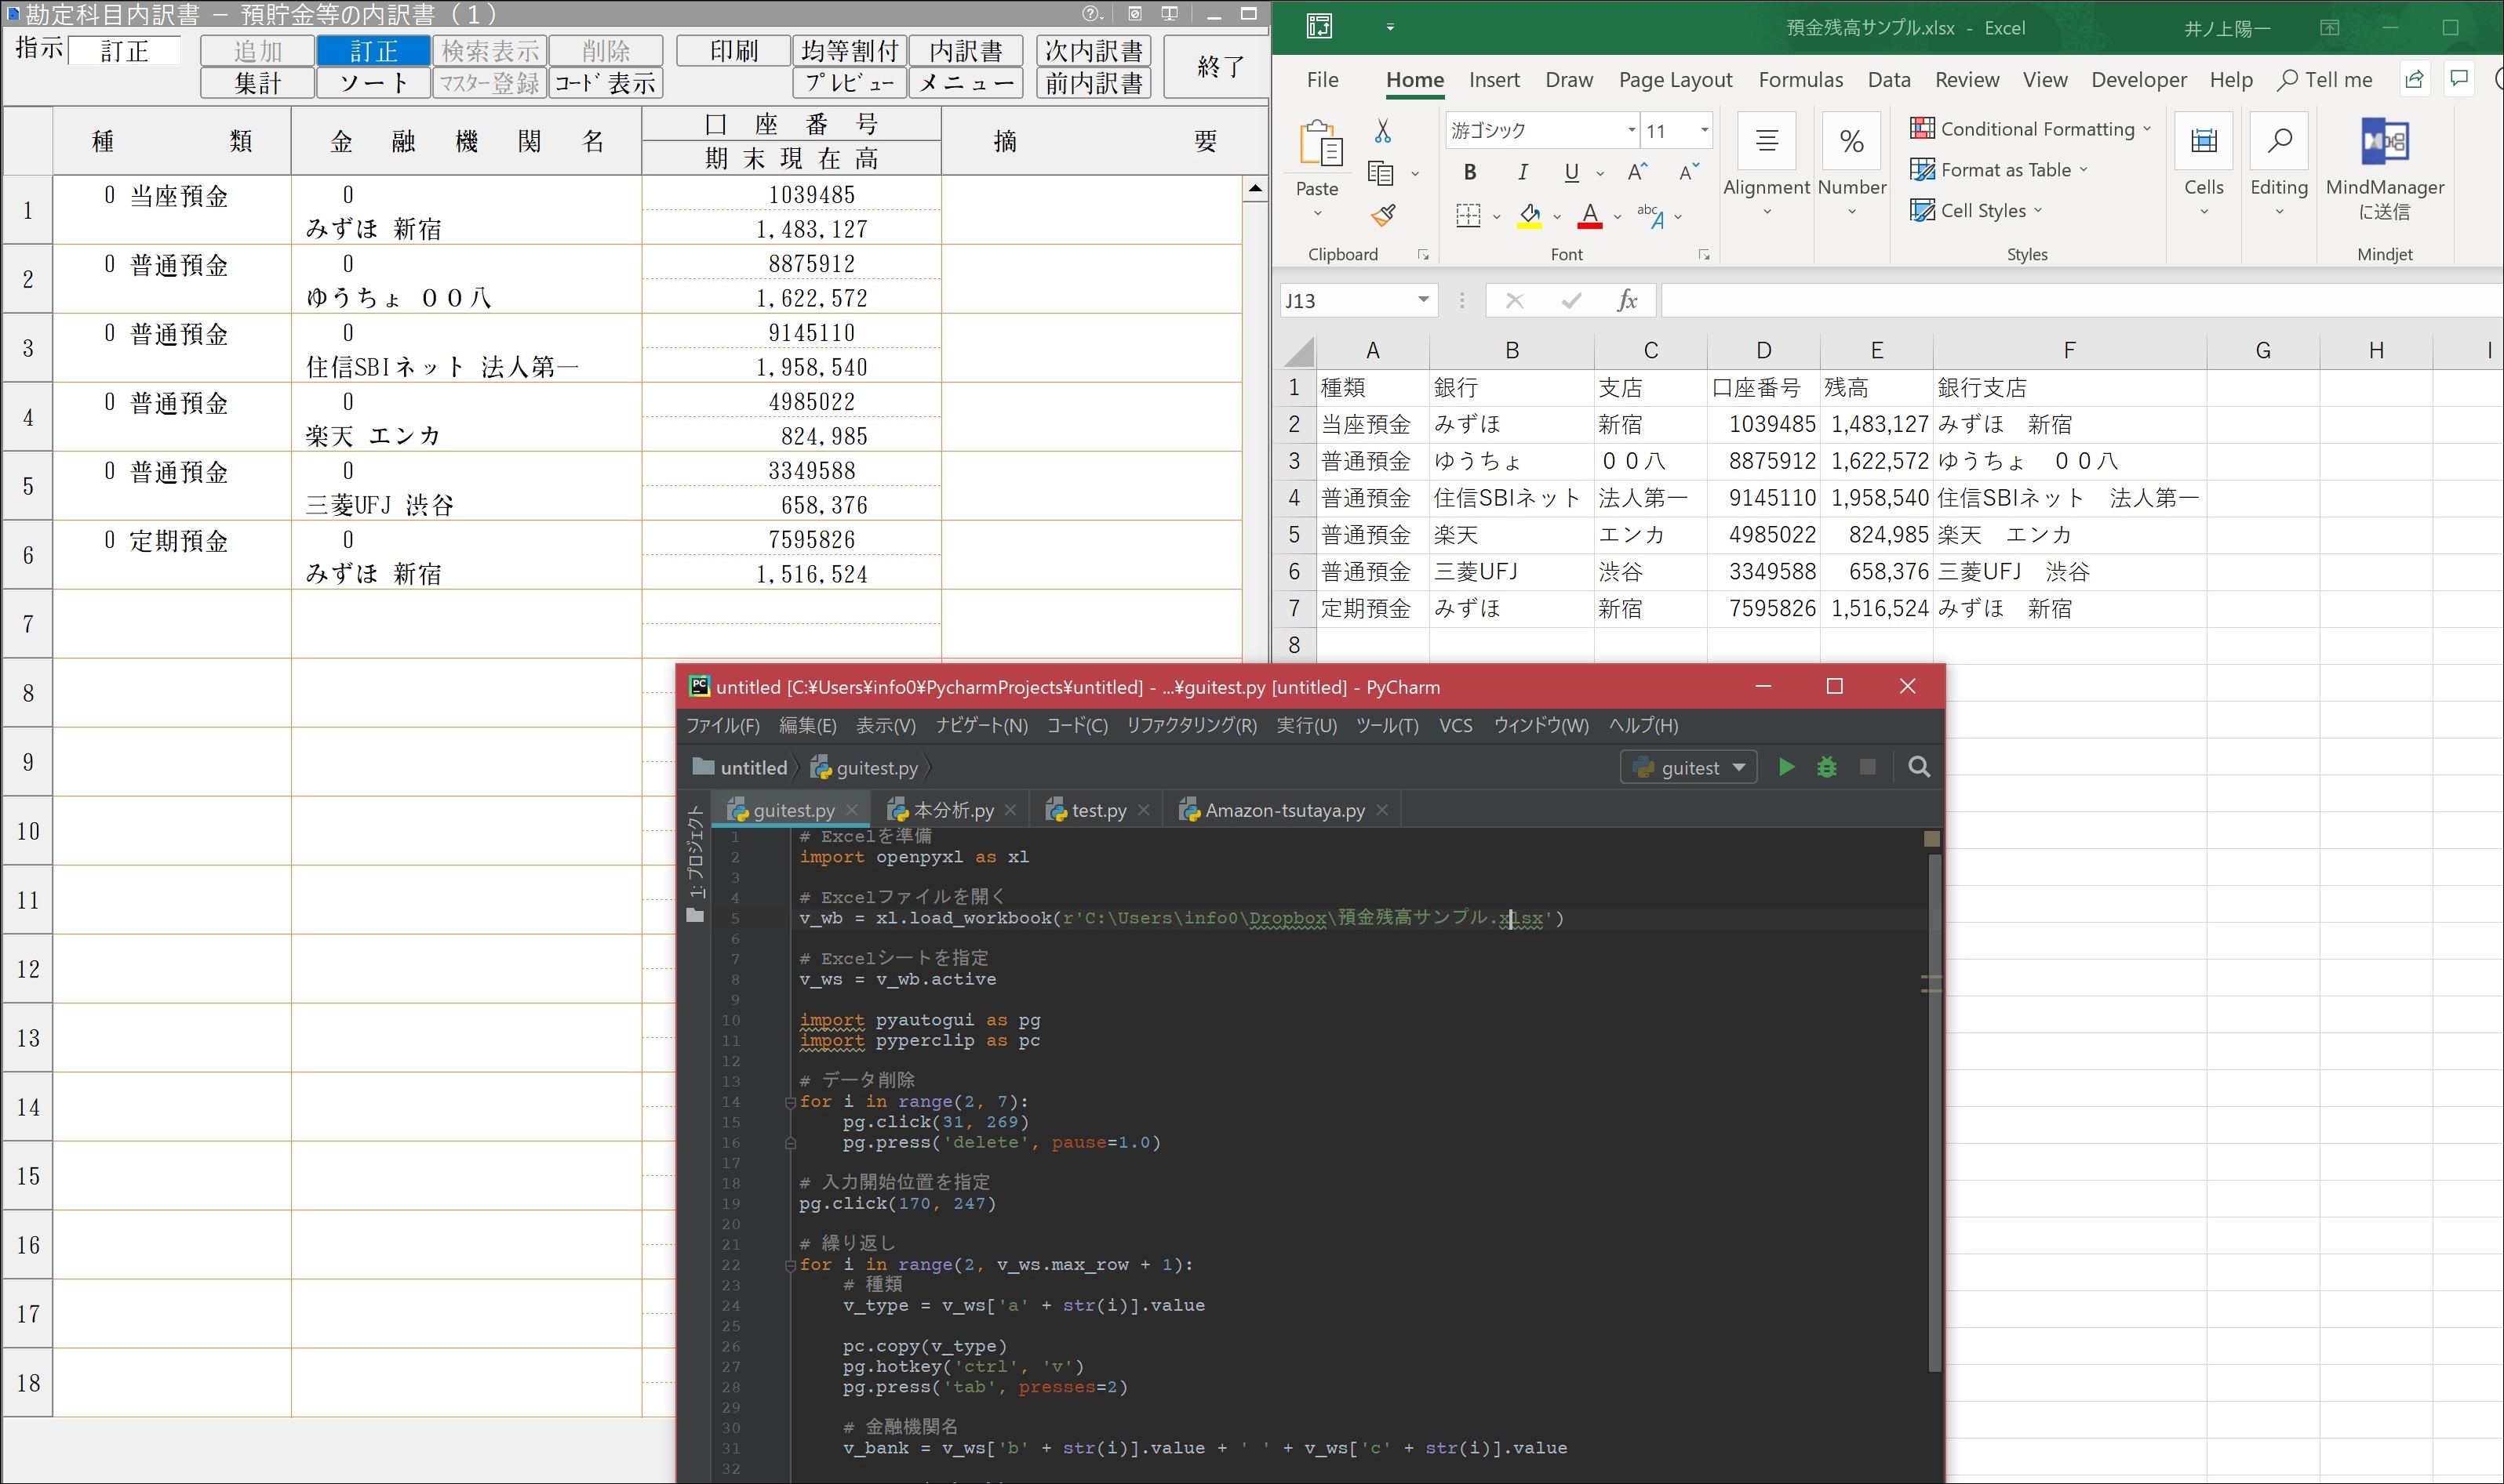Toggle Underline formatting in Excel
The height and width of the screenshot is (1484, 2504).
pyautogui.click(x=1571, y=172)
